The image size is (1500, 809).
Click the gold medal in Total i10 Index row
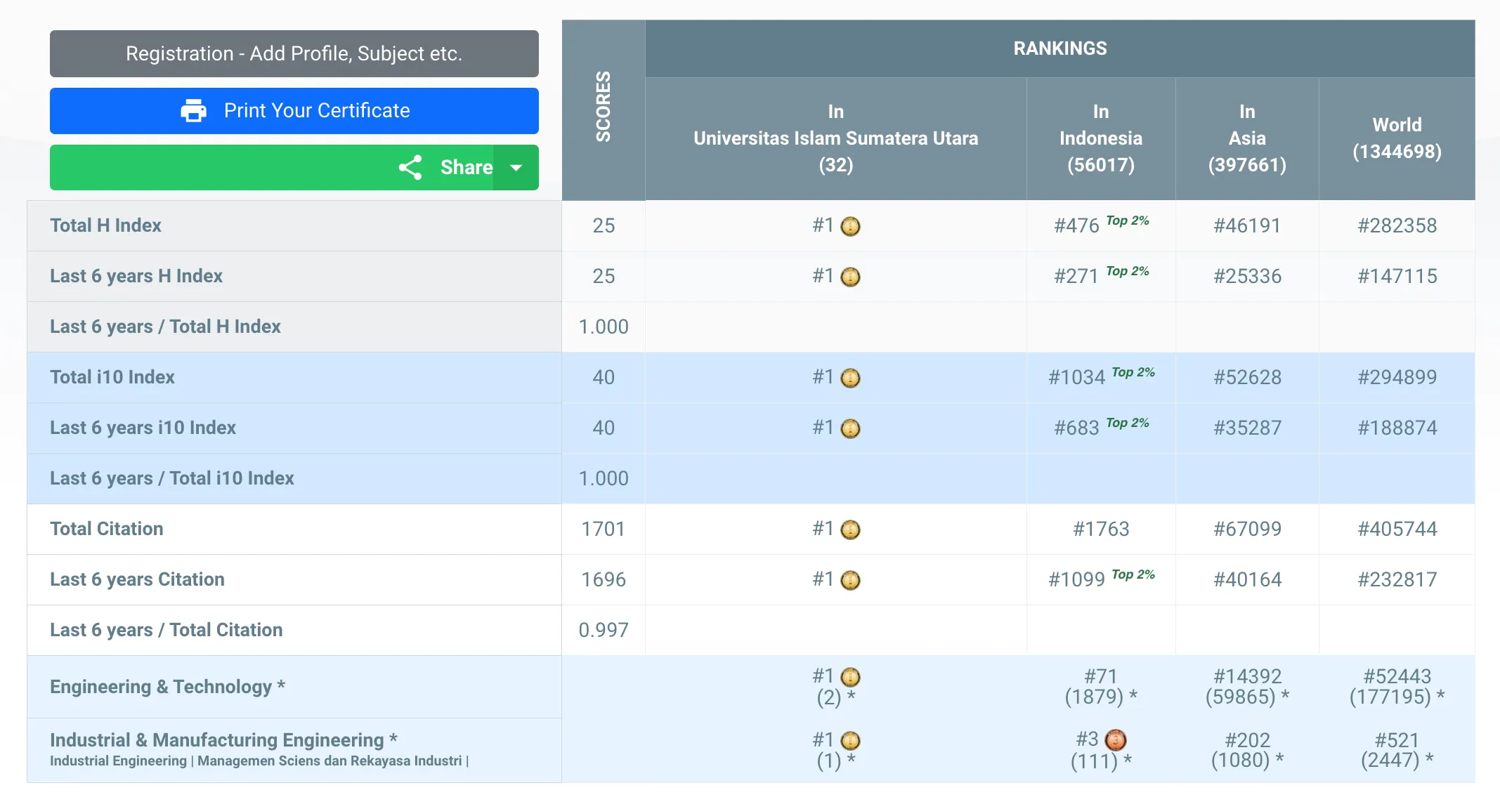(x=850, y=378)
